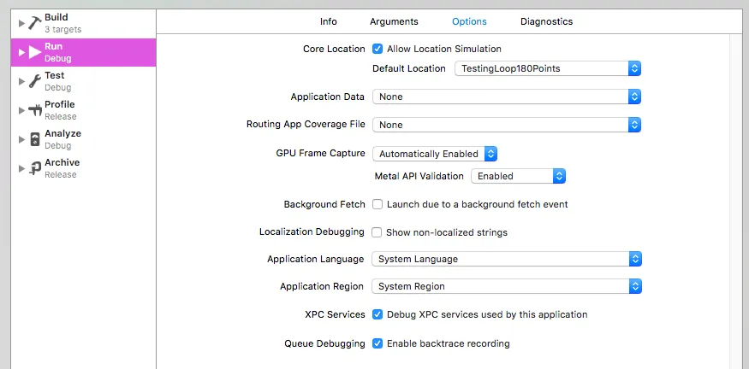Image resolution: width=749 pixels, height=369 pixels.
Task: Click the Build hammer icon
Action: pyautogui.click(x=35, y=23)
